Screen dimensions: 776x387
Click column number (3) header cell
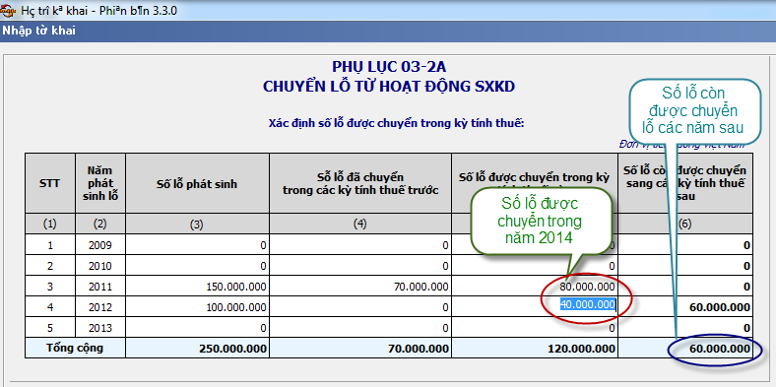pyautogui.click(x=198, y=225)
